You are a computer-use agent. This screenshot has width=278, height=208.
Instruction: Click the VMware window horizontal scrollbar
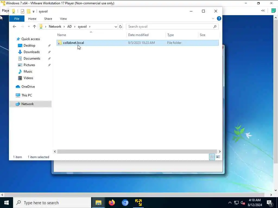click(x=134, y=195)
